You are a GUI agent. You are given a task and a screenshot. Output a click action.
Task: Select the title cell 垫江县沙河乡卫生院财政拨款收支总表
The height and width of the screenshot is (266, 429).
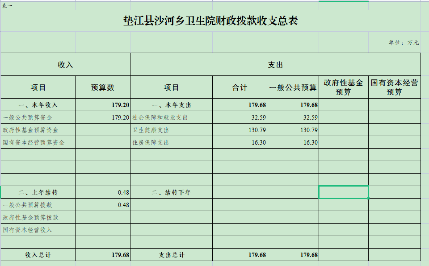point(210,21)
